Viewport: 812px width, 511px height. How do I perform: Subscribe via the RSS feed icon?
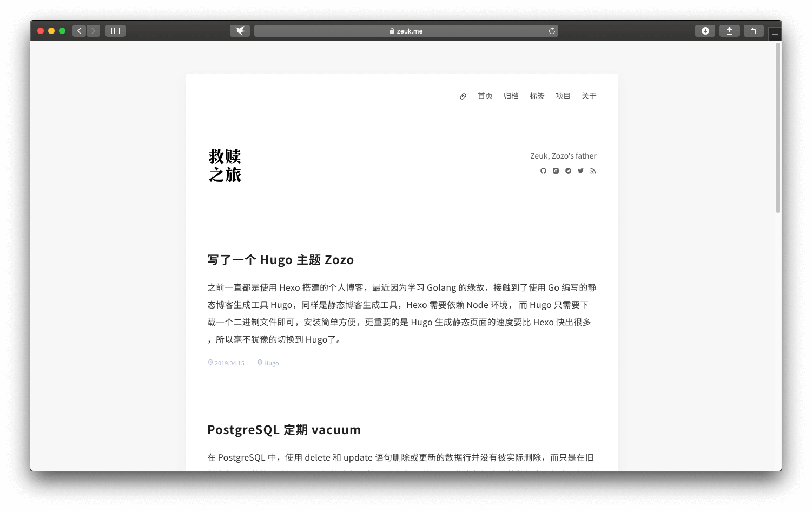click(593, 171)
